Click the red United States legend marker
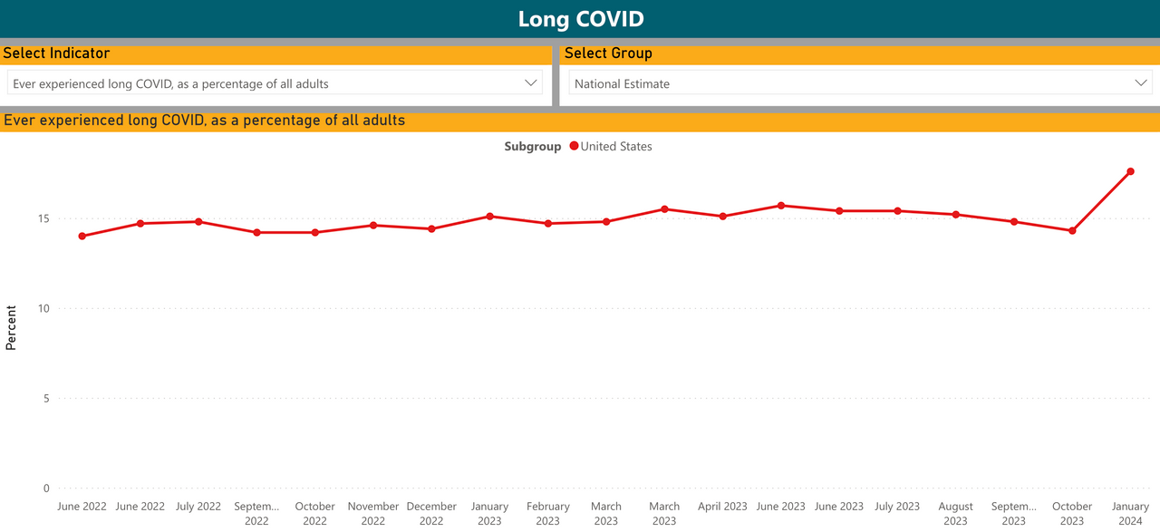Viewport: 1160px width, 532px height. (574, 146)
